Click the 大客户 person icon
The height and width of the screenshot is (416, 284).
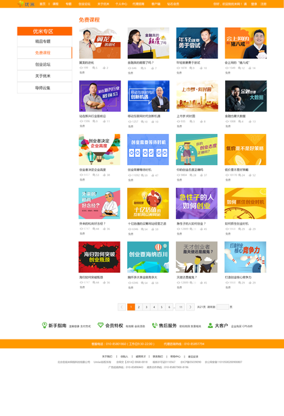(x=210, y=325)
